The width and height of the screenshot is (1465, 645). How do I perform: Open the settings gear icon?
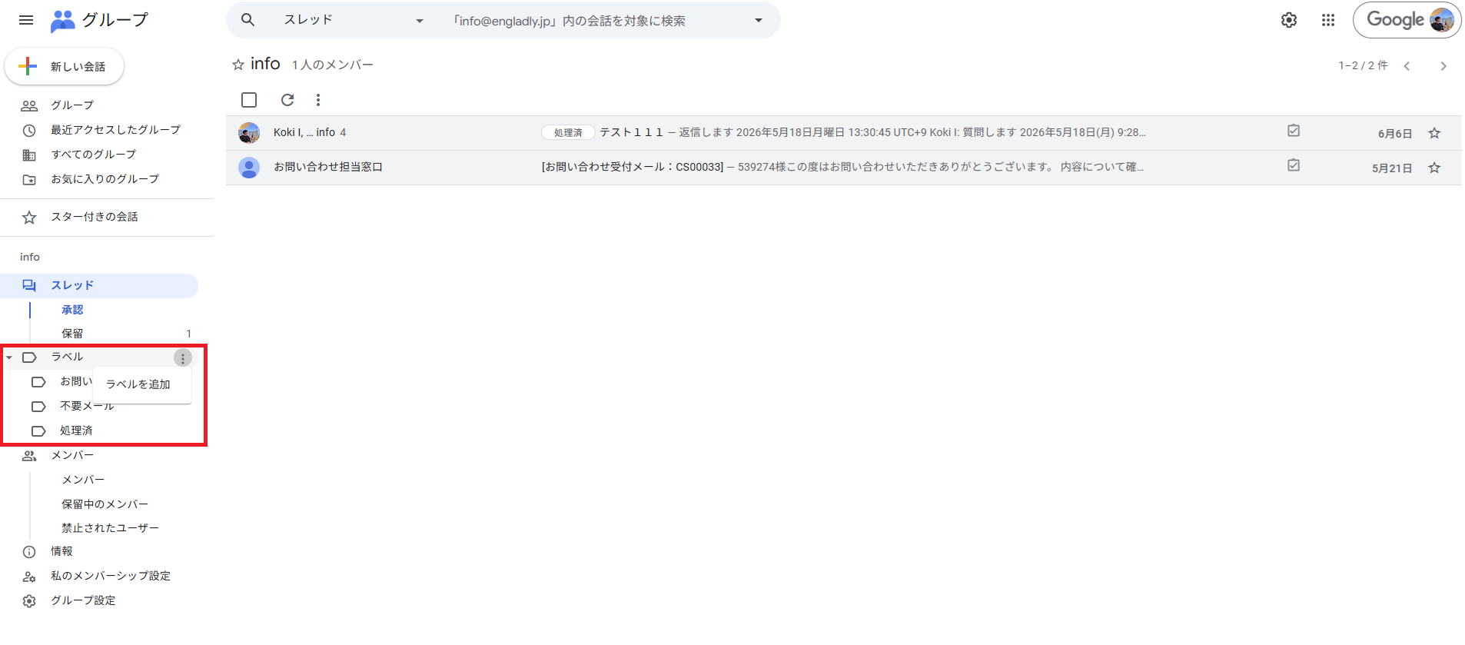click(x=1289, y=20)
